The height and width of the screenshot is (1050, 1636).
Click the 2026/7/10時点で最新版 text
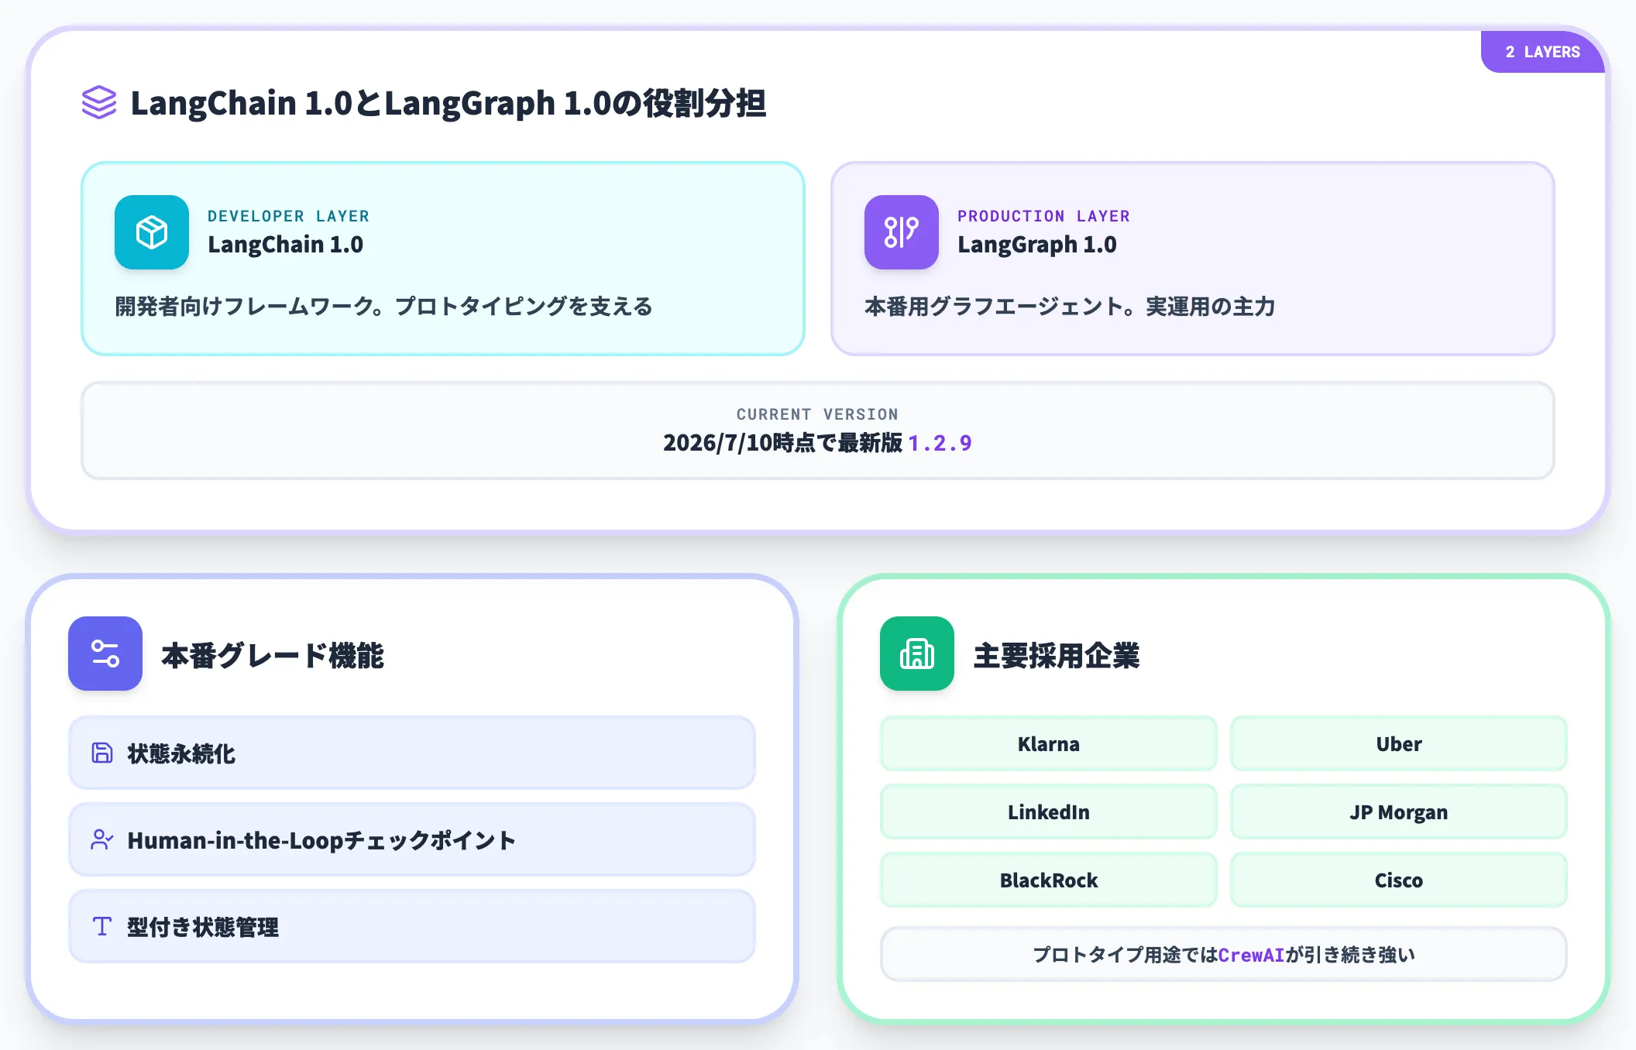coord(782,443)
